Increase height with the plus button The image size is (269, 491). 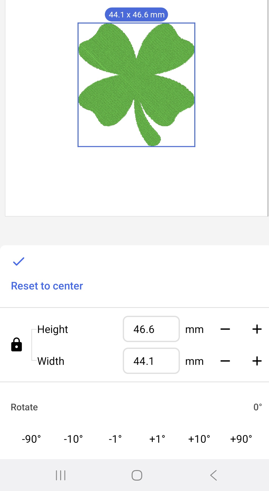257,329
